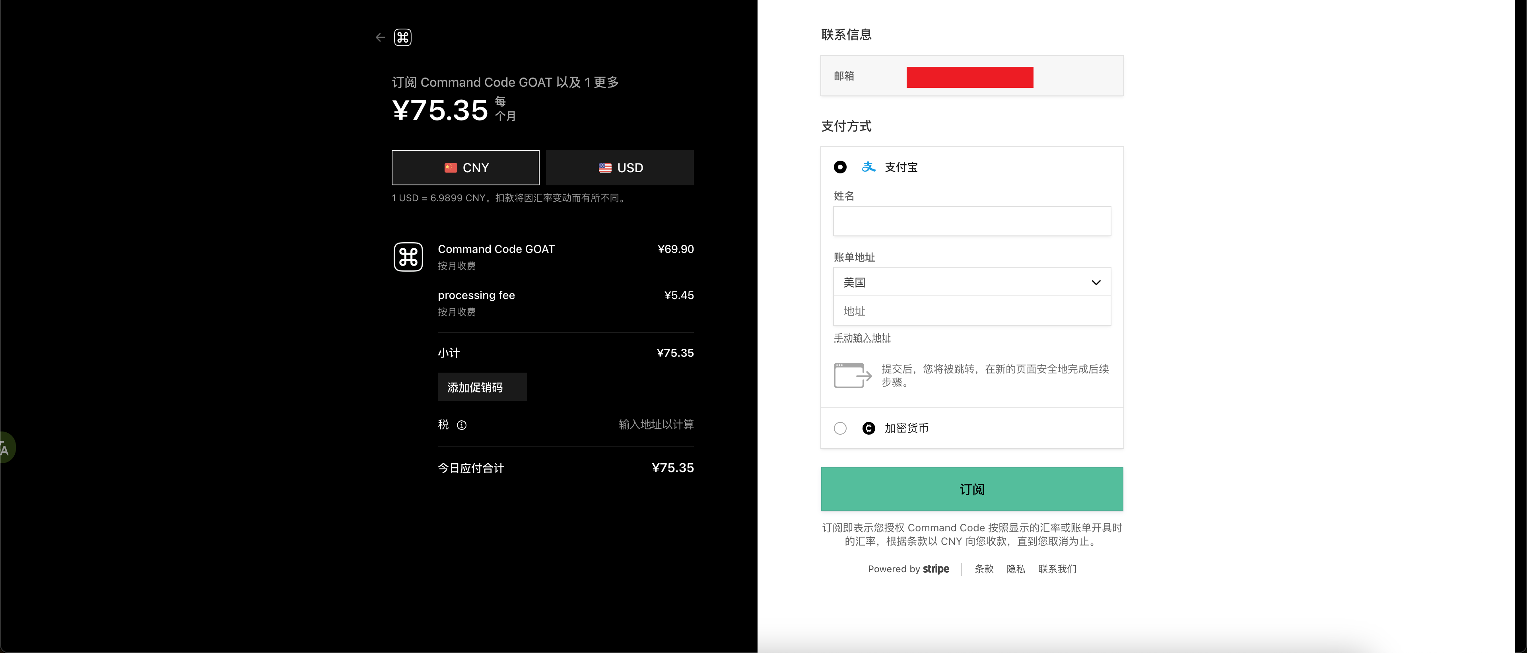Click the redirect browser window icon
Image resolution: width=1527 pixels, height=653 pixels.
click(853, 375)
